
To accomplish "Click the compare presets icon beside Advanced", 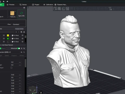I will (24, 48).
